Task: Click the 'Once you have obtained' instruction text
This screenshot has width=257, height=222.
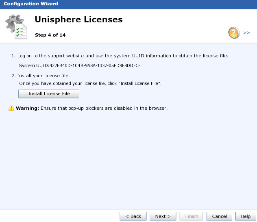Action: point(90,84)
